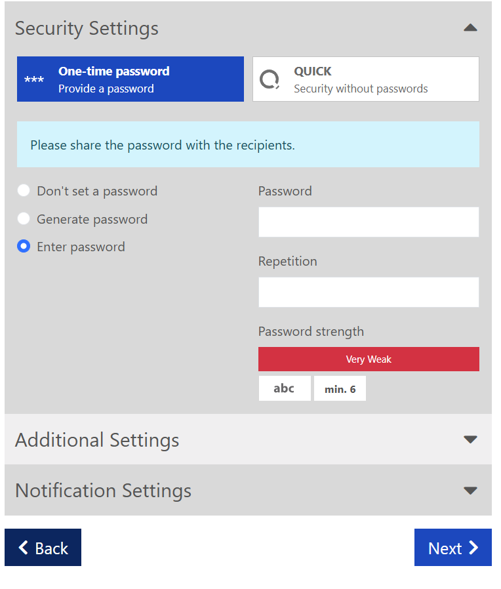The width and height of the screenshot is (501, 589).
Task: Go back using the Back button
Action: (x=43, y=548)
